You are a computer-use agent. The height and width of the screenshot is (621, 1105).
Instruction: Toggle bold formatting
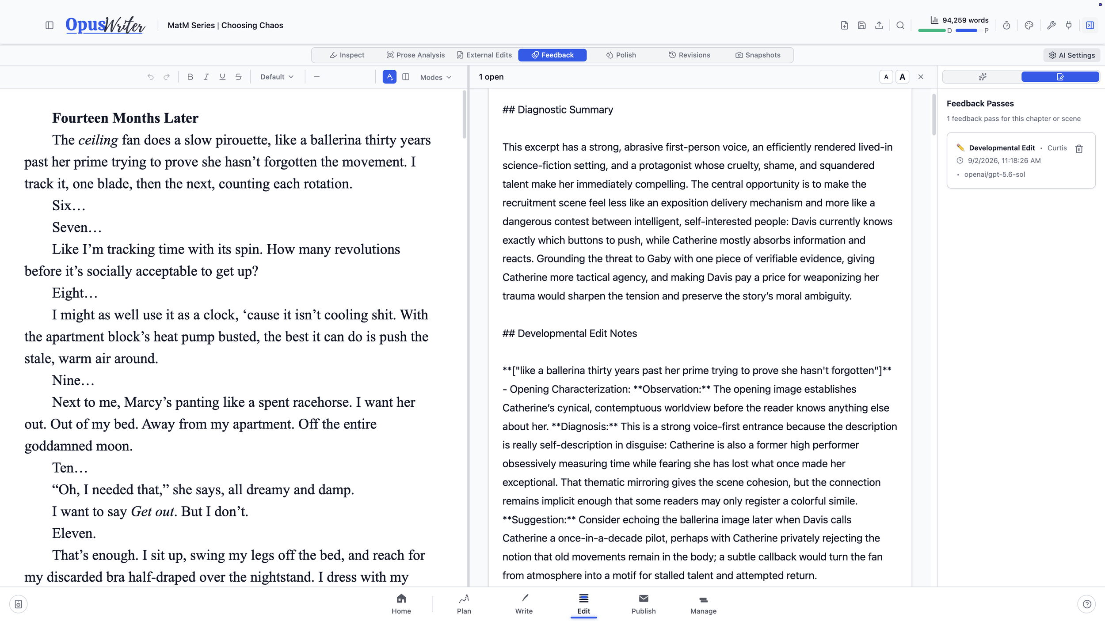[190, 77]
